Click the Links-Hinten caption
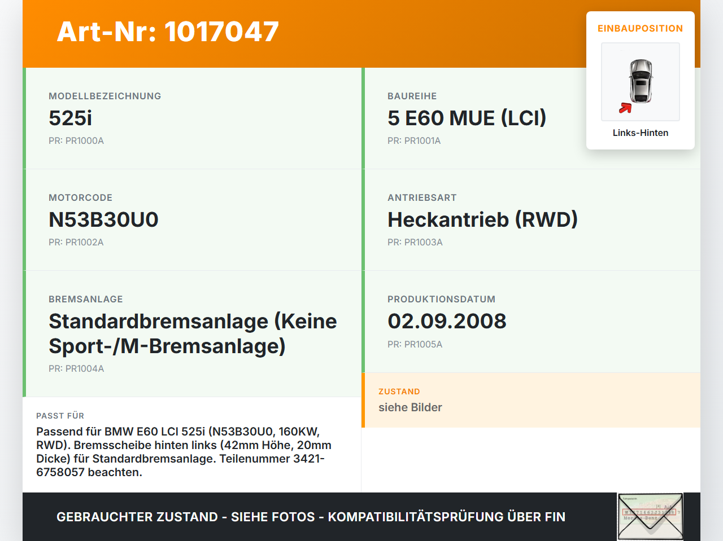The image size is (723, 541). 641,133
